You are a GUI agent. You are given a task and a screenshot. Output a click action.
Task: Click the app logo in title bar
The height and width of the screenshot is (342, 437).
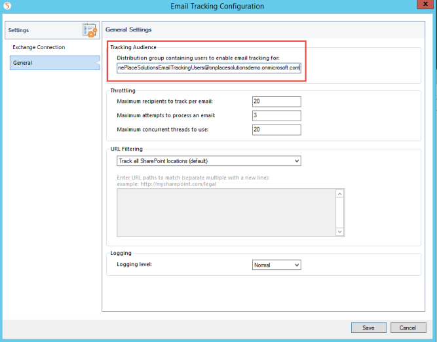point(7,7)
